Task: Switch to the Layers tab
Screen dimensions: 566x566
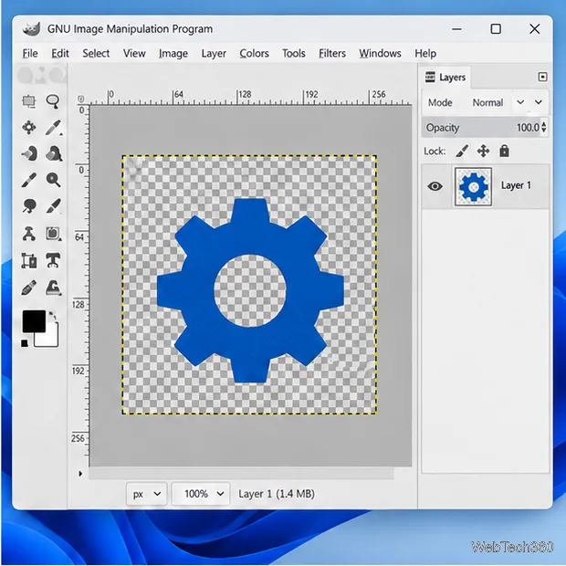Action: (x=446, y=78)
